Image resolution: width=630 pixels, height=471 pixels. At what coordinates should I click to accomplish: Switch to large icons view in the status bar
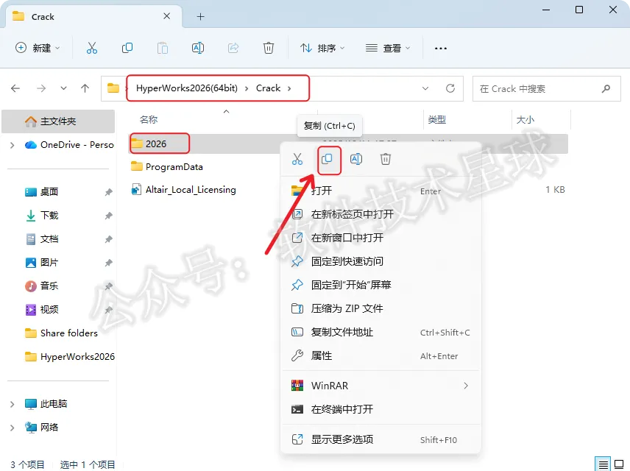[619, 464]
